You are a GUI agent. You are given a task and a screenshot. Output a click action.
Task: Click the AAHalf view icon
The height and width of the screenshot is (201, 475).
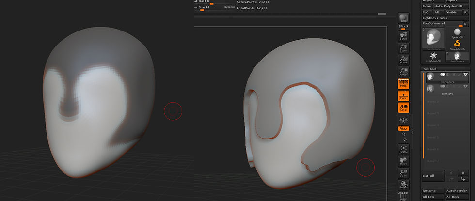[403, 72]
